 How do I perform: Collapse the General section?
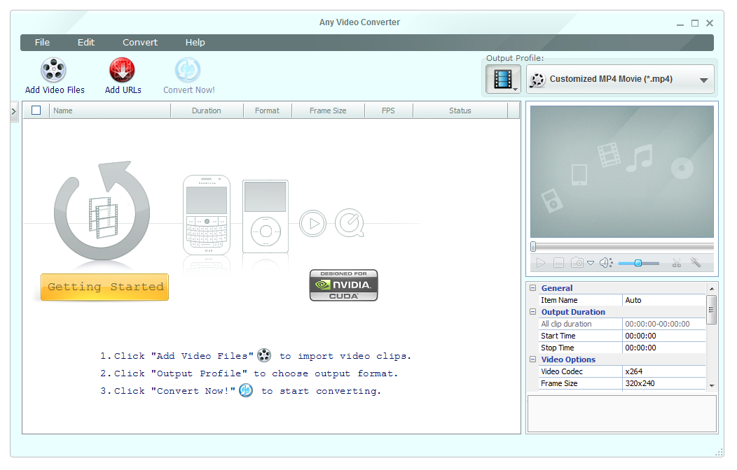coord(532,288)
